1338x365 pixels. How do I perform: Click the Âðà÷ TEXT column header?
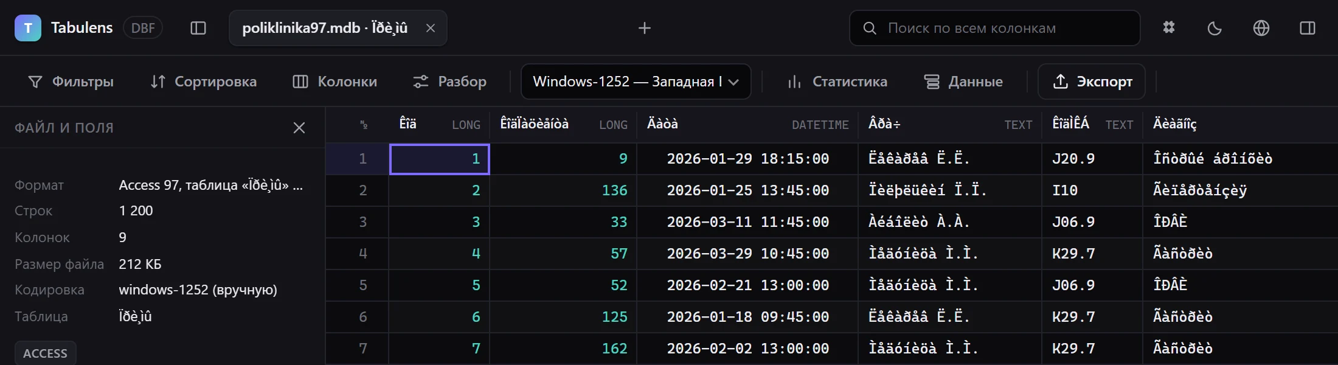[x=951, y=124]
